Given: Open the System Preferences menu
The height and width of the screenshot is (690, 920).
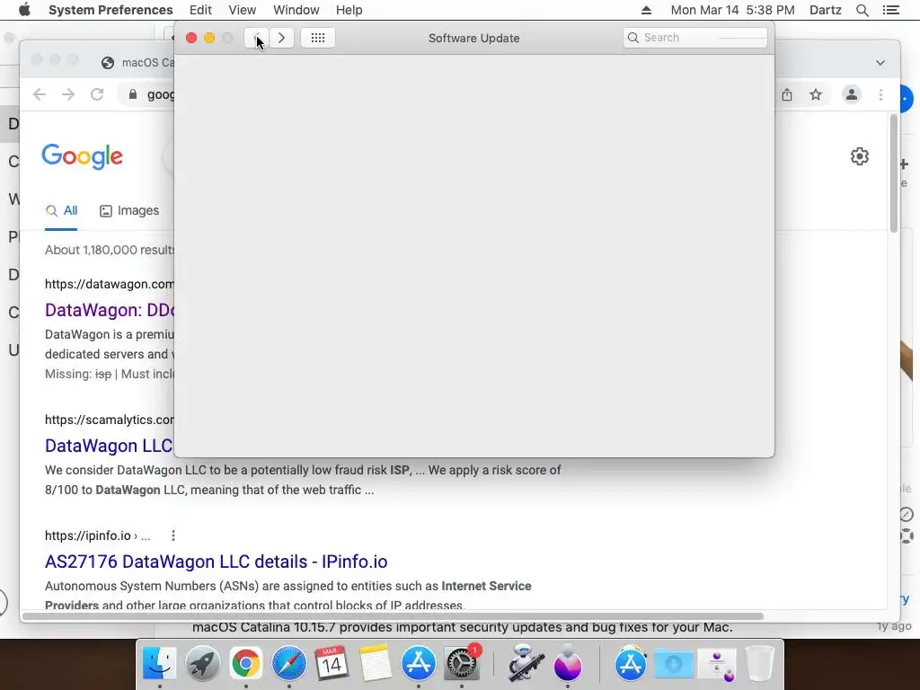Looking at the screenshot, I should 111,10.
